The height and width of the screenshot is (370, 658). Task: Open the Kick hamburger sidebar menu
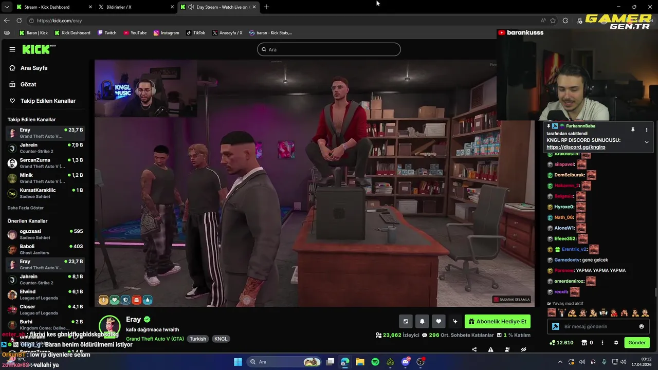(x=12, y=49)
